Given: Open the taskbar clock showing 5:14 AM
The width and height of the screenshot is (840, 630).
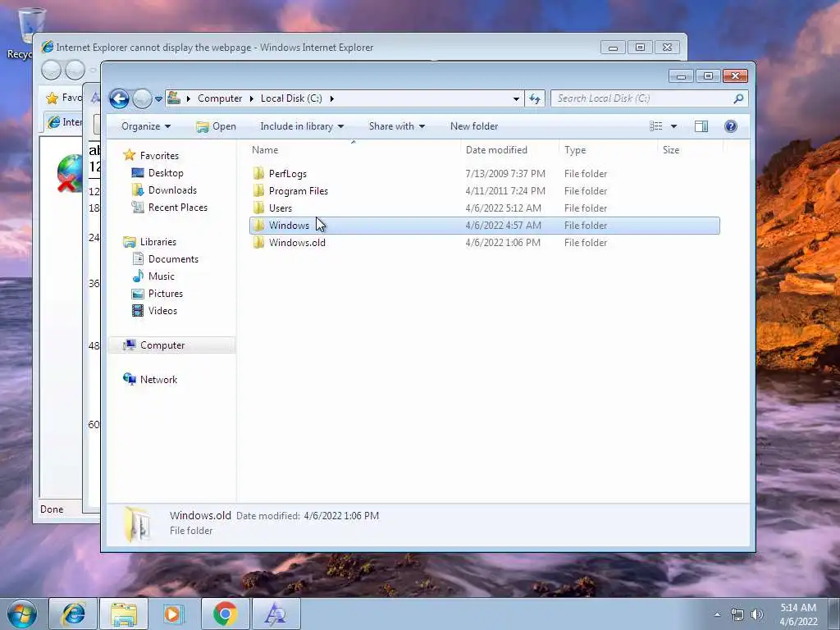Looking at the screenshot, I should coord(798,614).
